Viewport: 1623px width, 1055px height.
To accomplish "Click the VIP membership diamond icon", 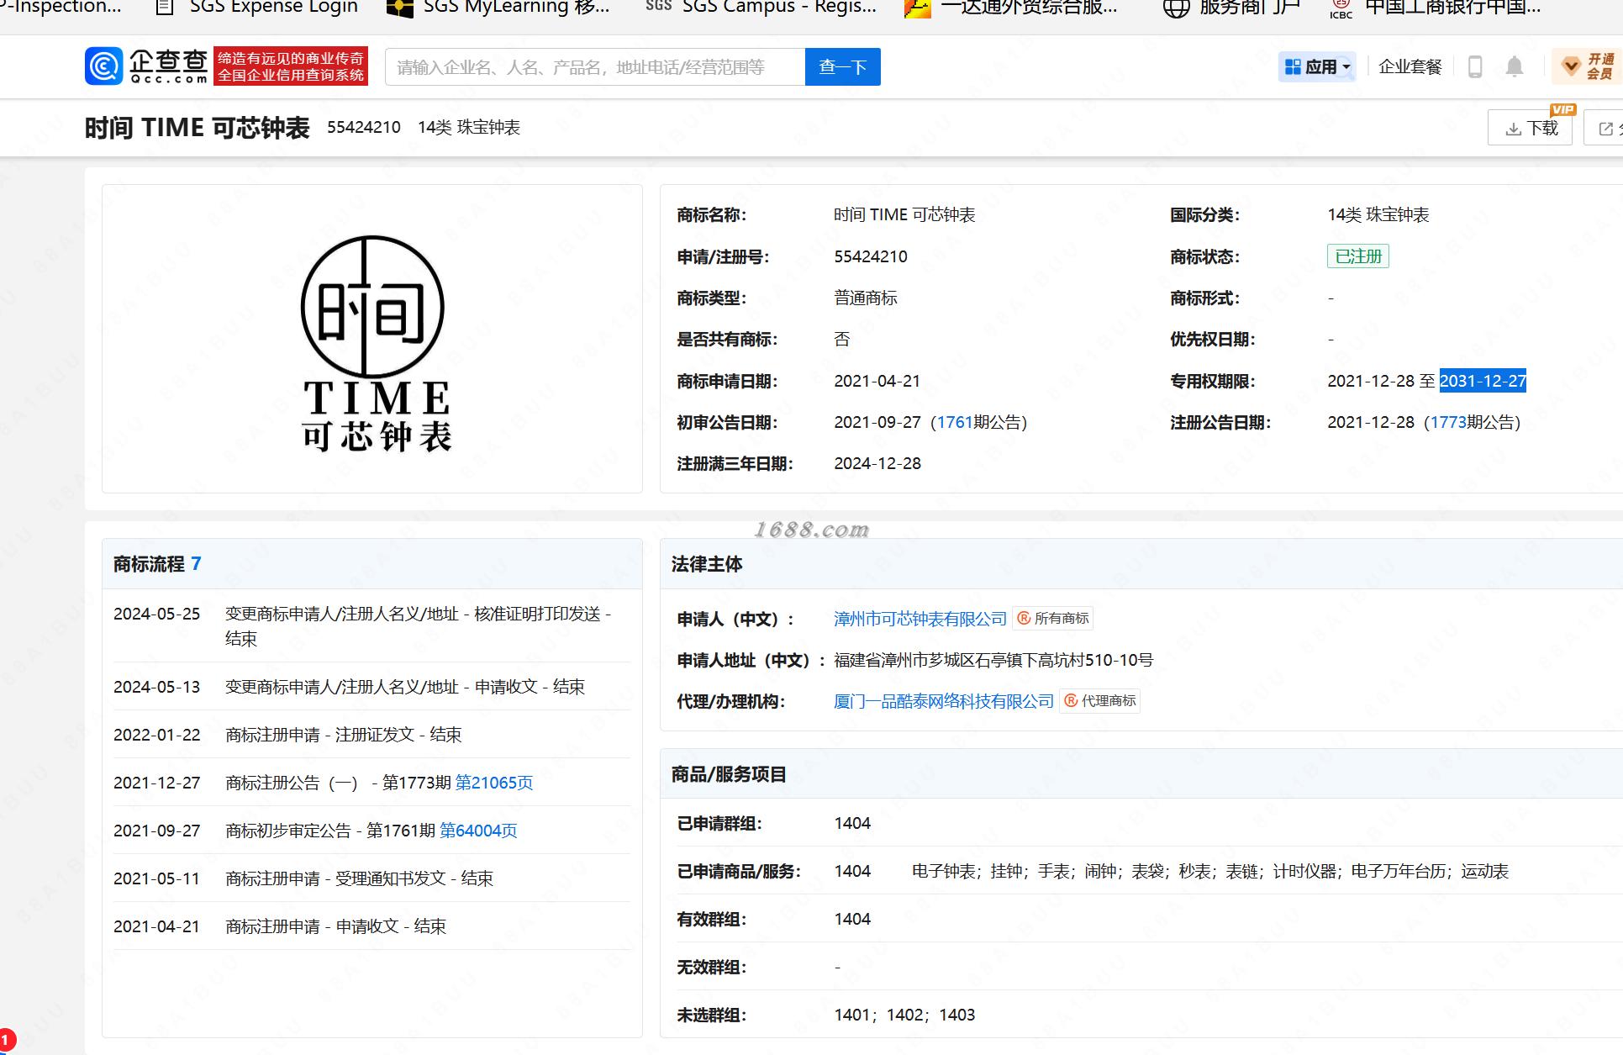I will pos(1570,66).
